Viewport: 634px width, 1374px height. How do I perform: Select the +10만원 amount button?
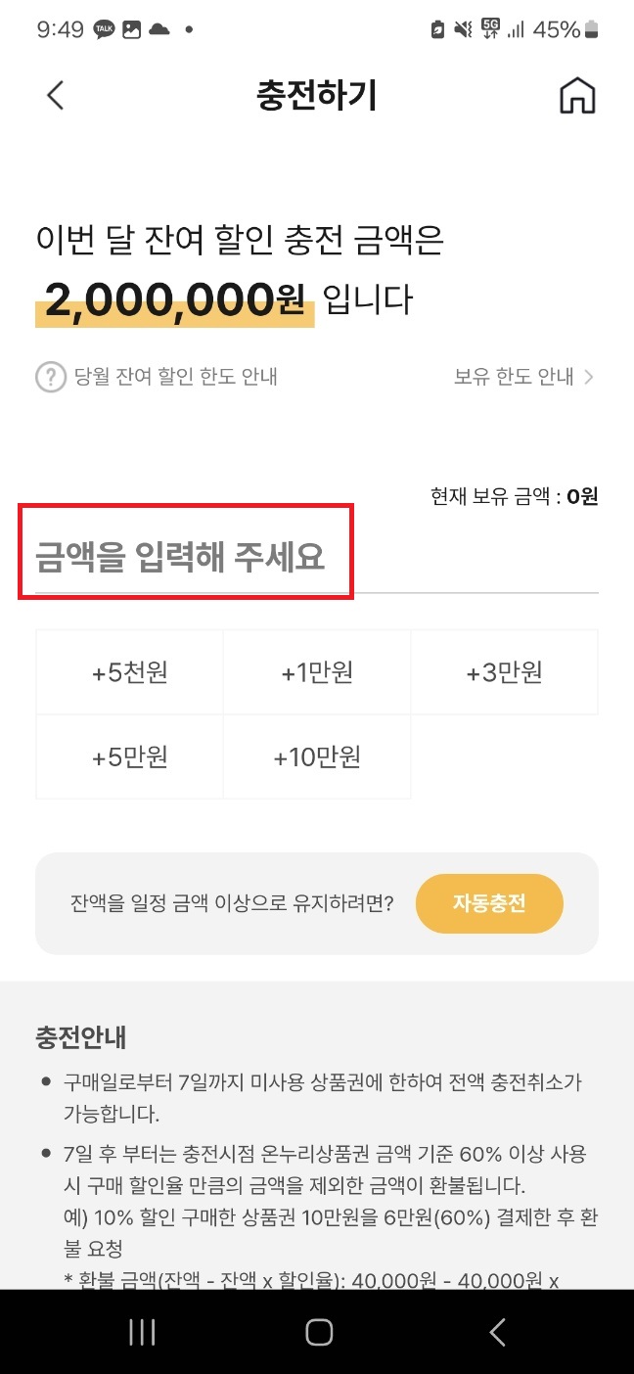(x=316, y=756)
